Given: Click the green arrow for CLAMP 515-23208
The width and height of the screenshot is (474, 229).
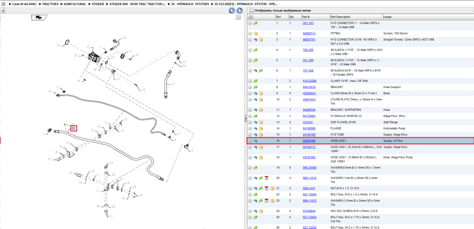Looking at the screenshot, I should (x=255, y=81).
